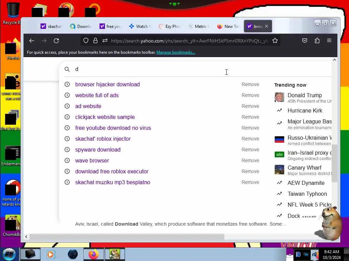
Task: Select suggestion 'clickjack website sample'
Action: pos(105,117)
